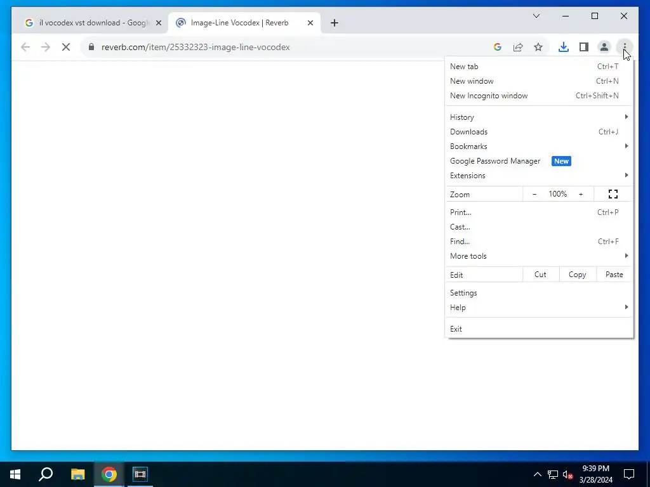
Task: Minimize the Chrome window
Action: [566, 16]
